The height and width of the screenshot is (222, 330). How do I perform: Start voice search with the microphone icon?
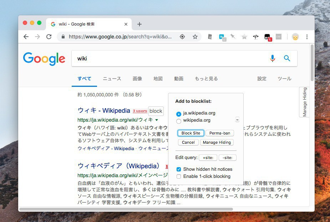point(273,58)
